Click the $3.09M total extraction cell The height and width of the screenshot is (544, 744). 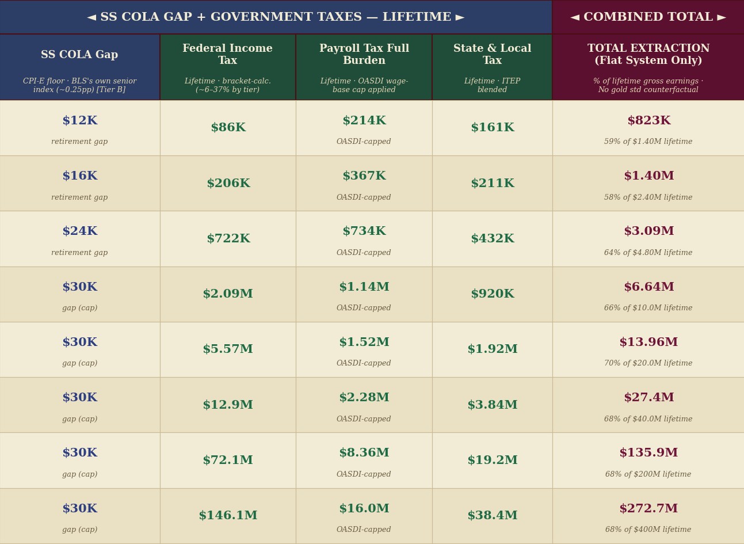[648, 239]
